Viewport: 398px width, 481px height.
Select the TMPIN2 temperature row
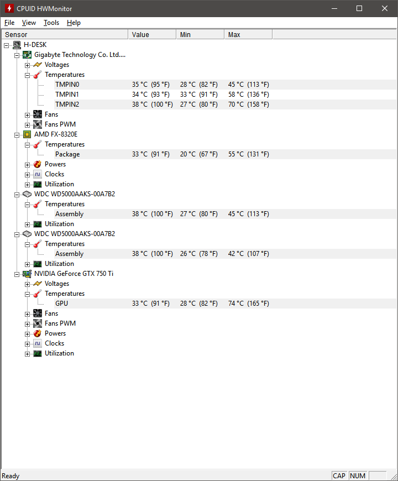67,104
